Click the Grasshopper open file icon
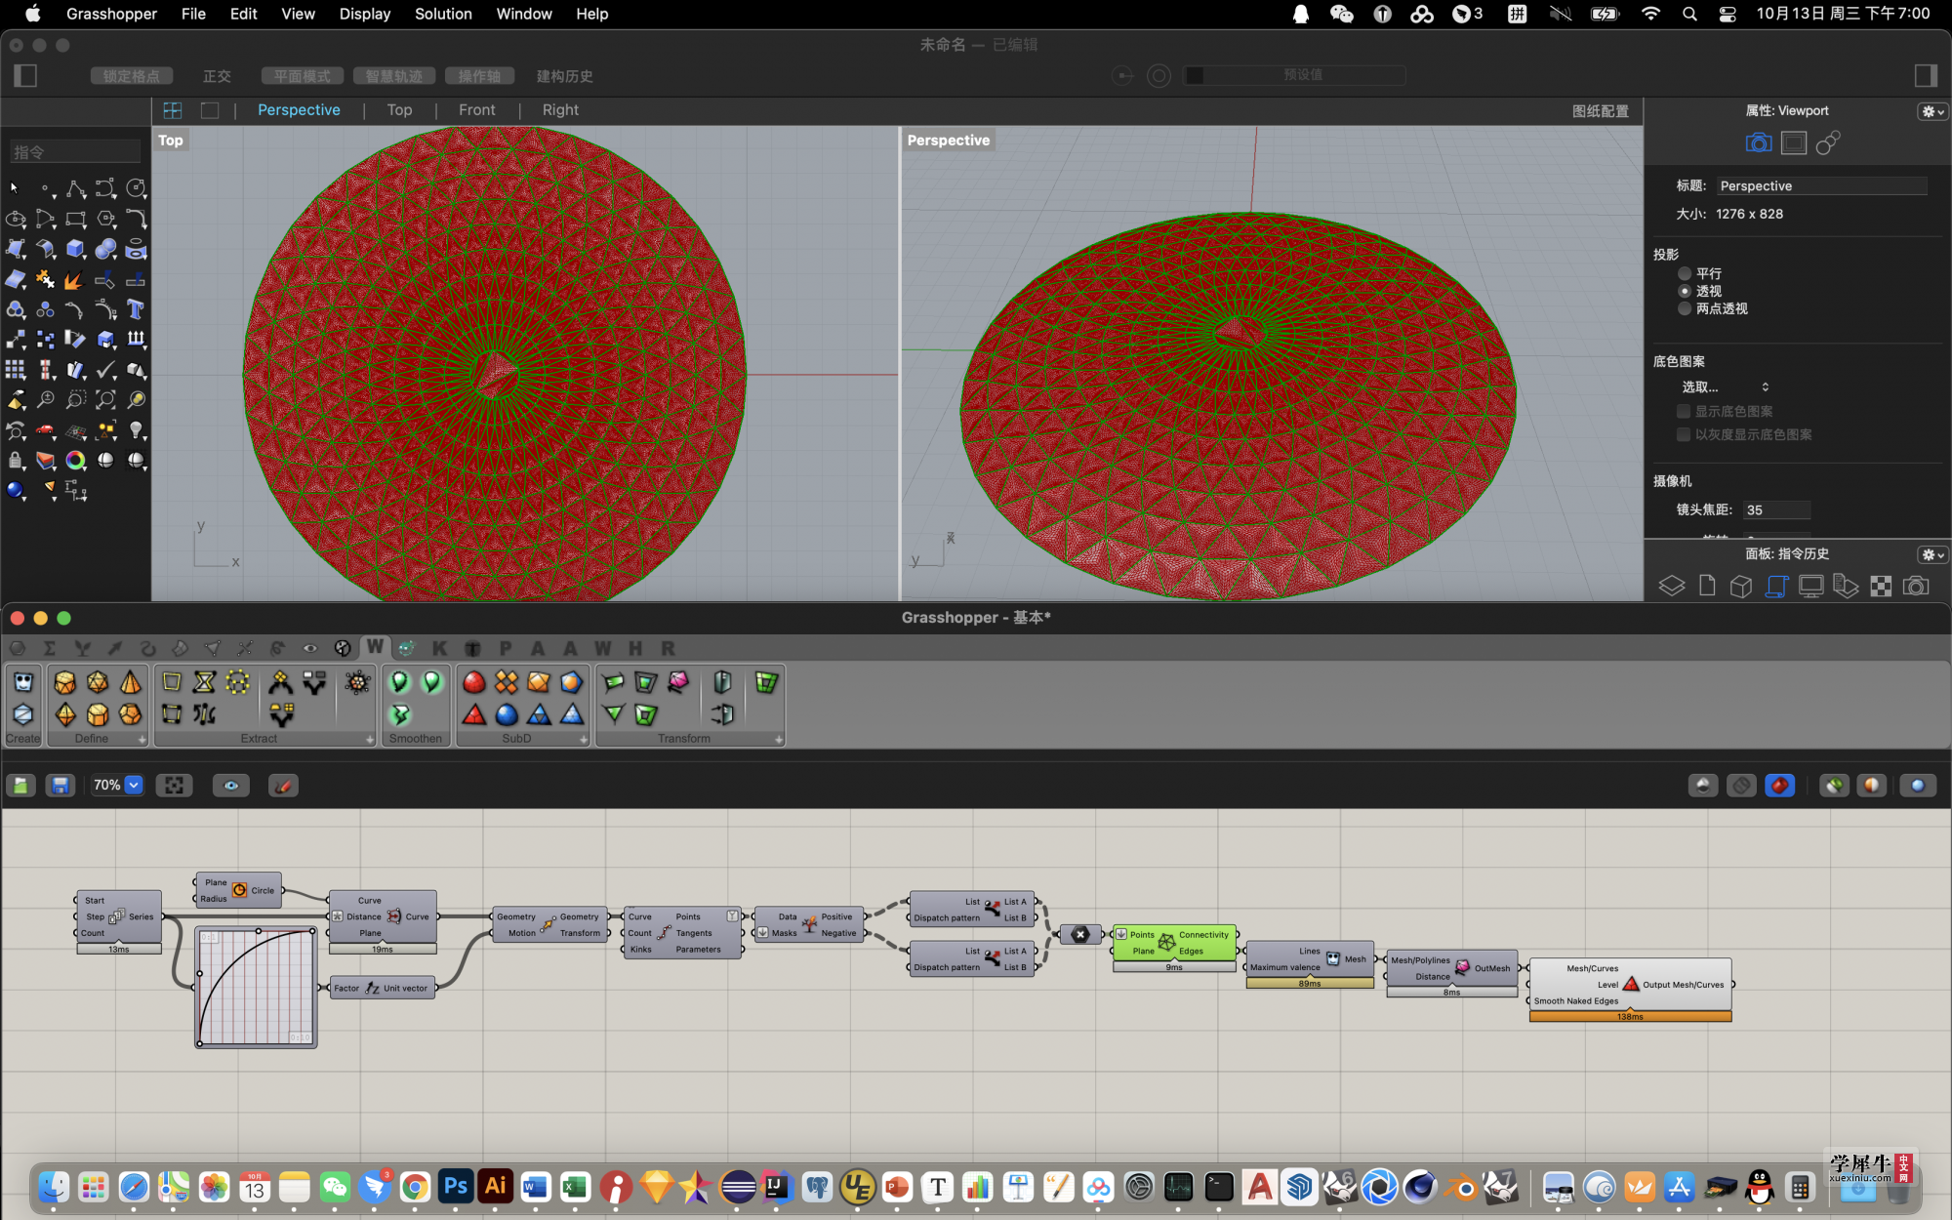 tap(21, 785)
